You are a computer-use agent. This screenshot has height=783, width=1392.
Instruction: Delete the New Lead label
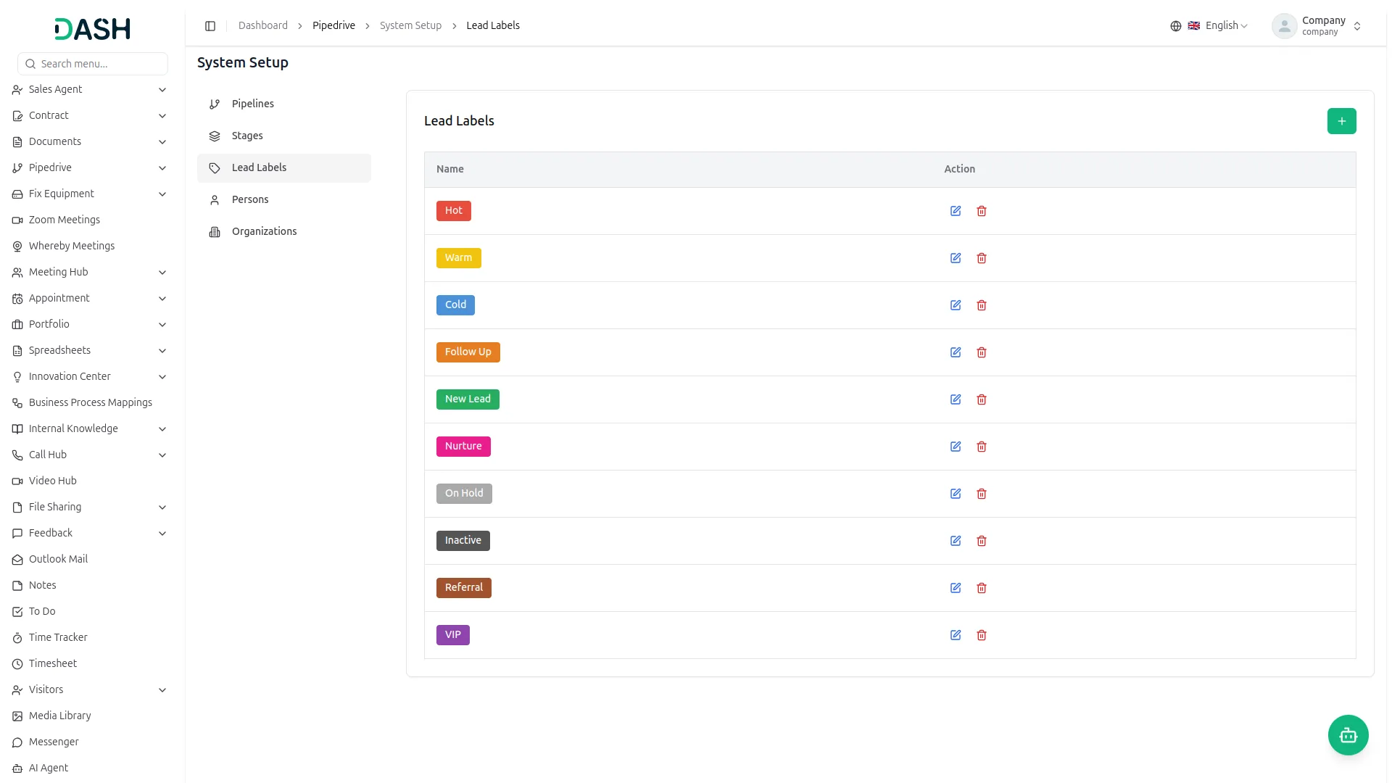pyautogui.click(x=982, y=399)
